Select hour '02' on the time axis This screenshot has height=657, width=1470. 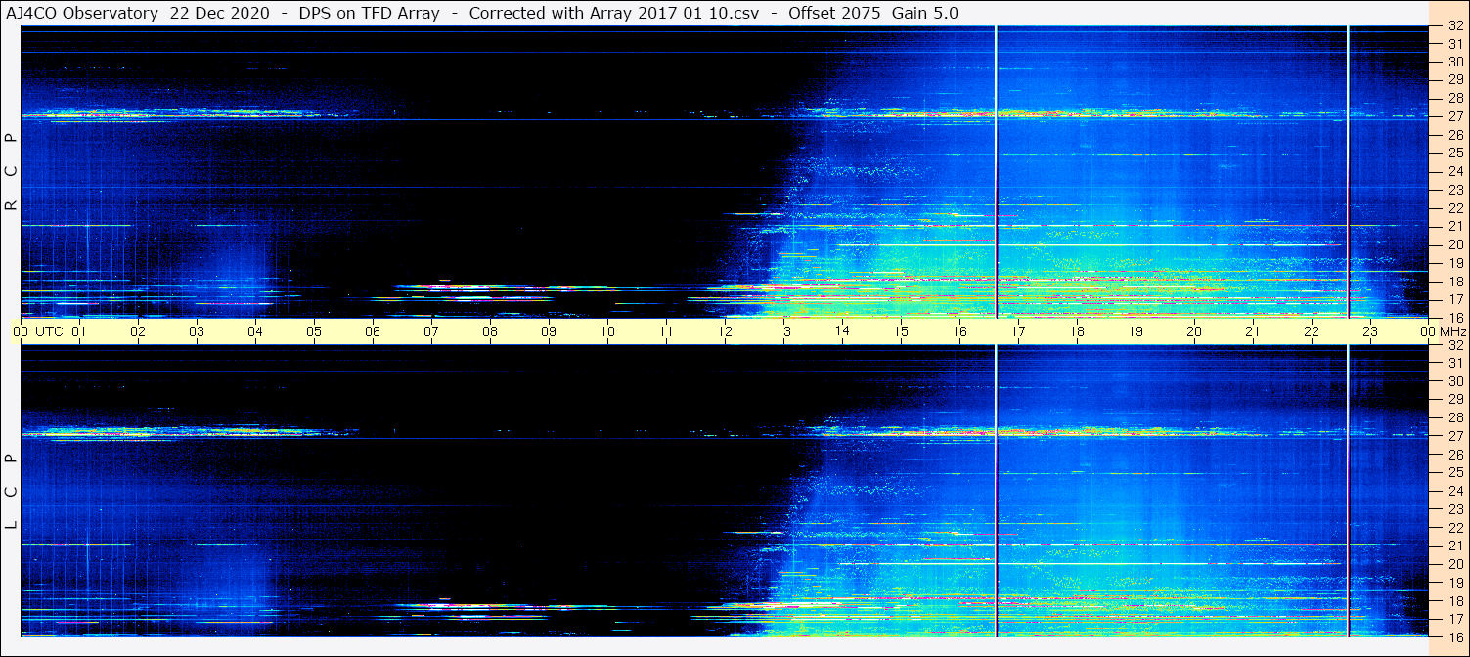(x=138, y=331)
